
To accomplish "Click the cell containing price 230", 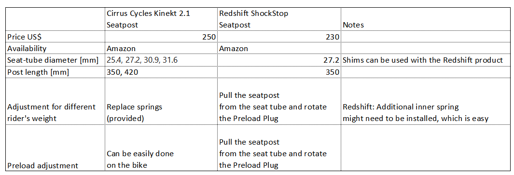I will point(279,37).
